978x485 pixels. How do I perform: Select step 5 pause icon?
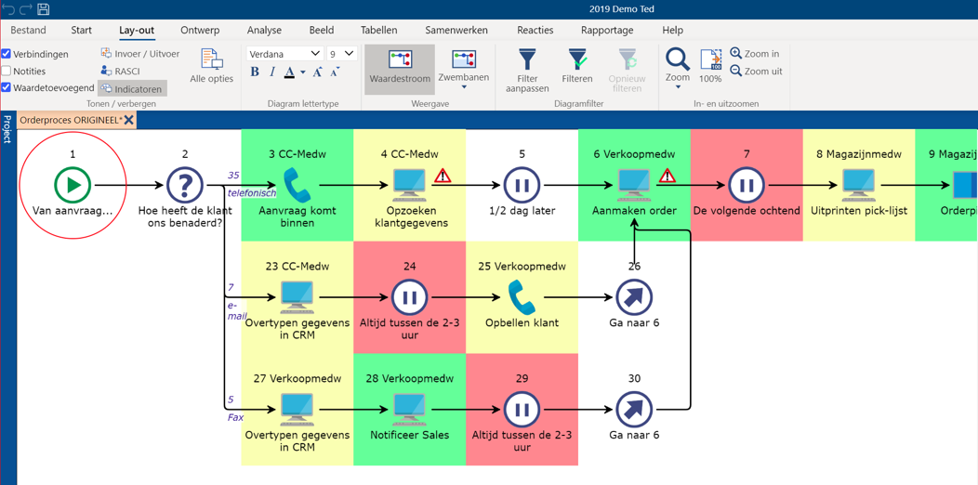point(522,185)
